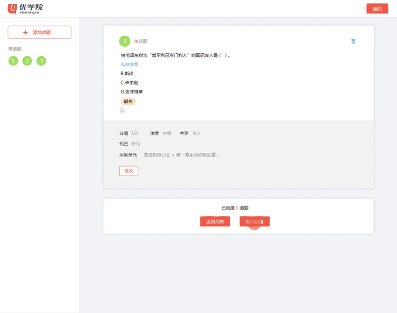Click answer option B.斯诺
The image size is (397, 313).
(127, 73)
